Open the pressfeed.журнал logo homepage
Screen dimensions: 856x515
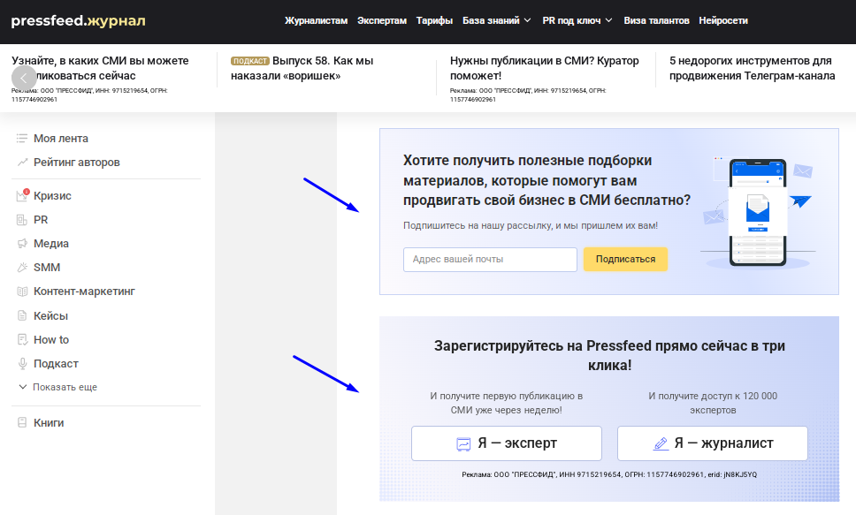(x=78, y=20)
